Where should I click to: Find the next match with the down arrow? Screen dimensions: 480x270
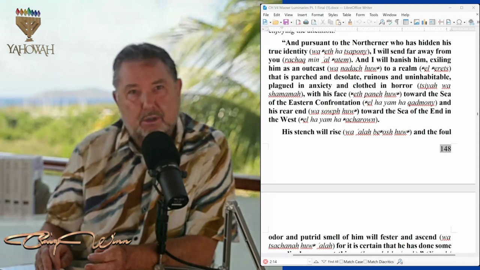(x=324, y=262)
